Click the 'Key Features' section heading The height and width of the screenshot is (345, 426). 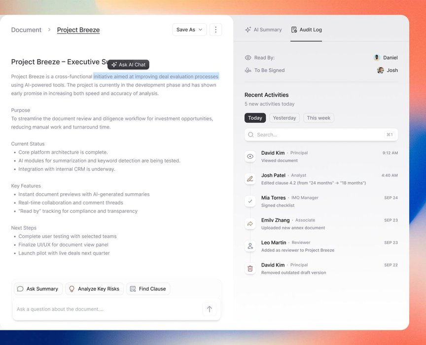pyautogui.click(x=26, y=186)
